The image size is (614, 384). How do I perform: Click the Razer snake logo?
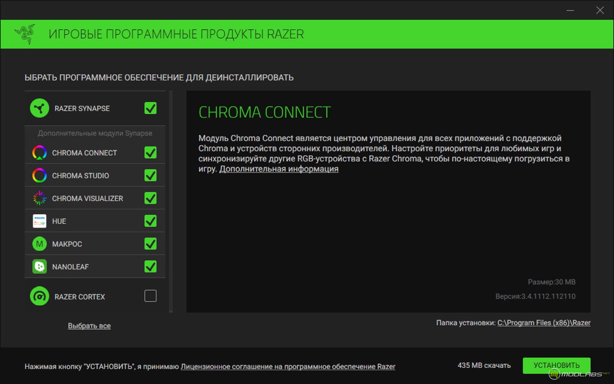coord(25,34)
